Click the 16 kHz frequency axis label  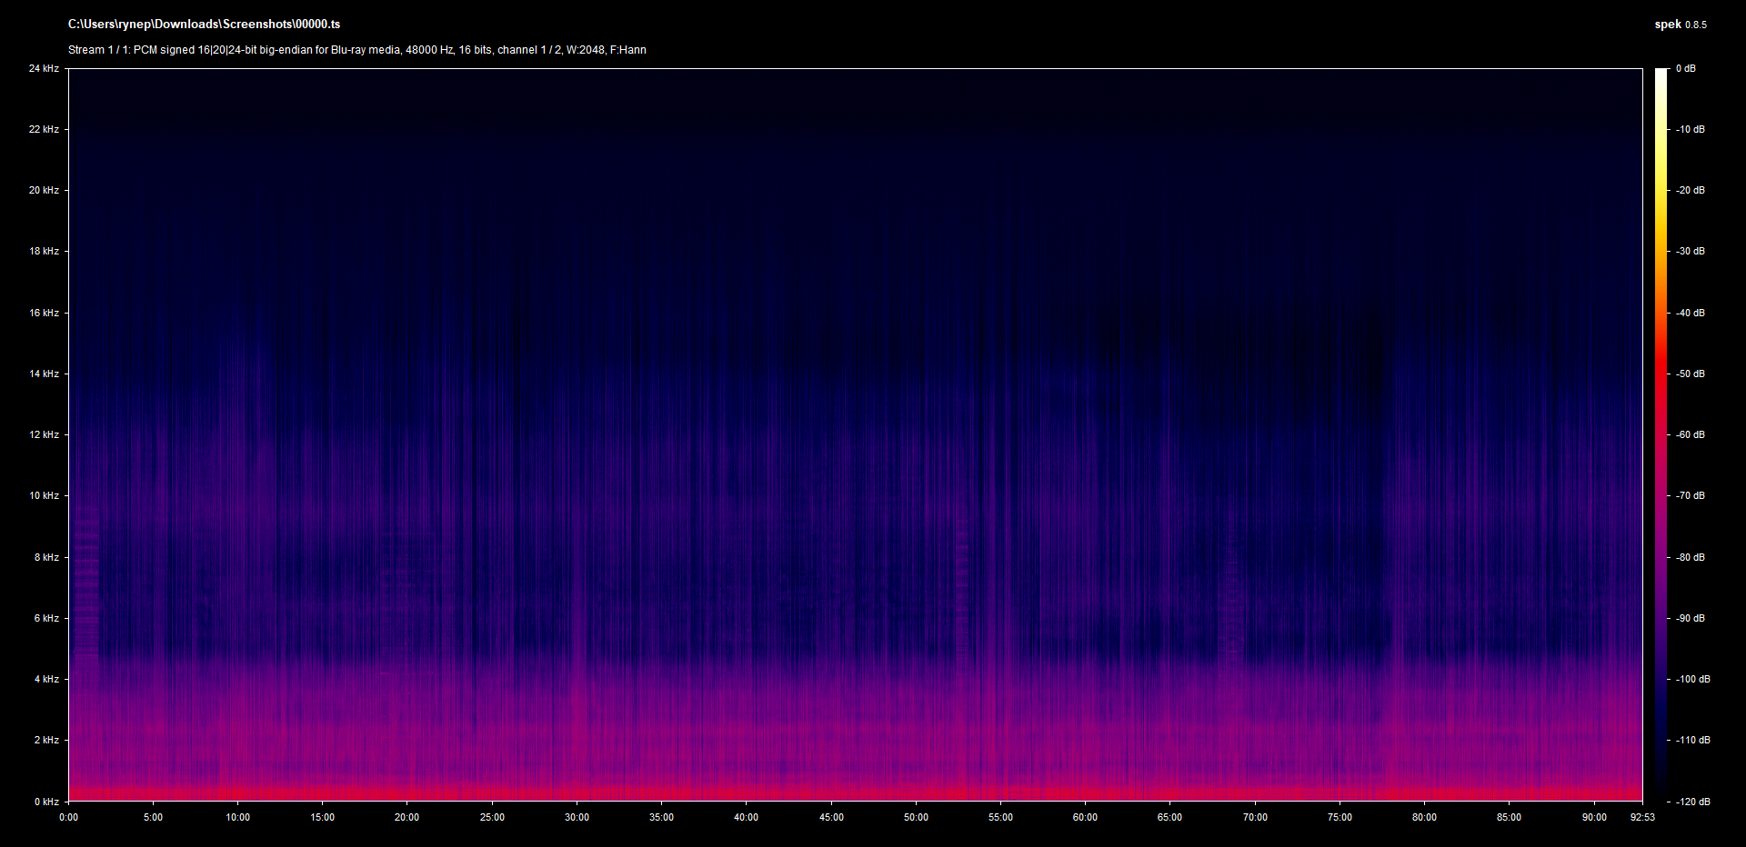44,313
